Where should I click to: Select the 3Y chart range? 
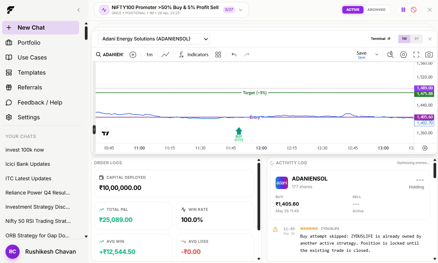417,39
